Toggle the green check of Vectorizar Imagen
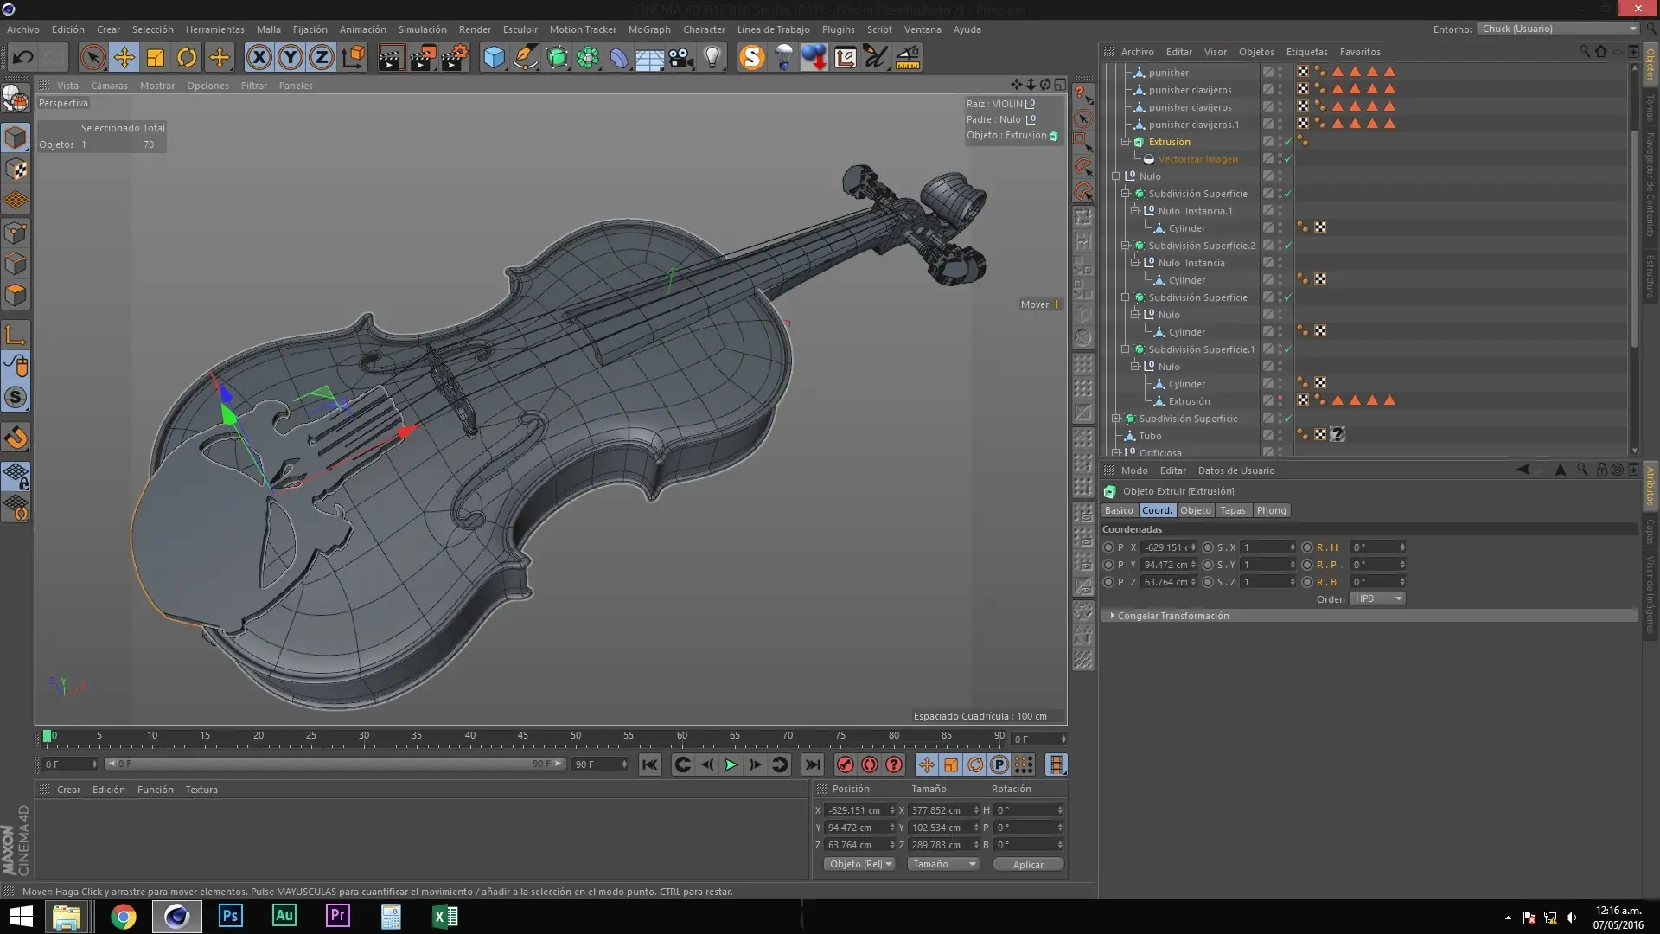 pos(1287,159)
